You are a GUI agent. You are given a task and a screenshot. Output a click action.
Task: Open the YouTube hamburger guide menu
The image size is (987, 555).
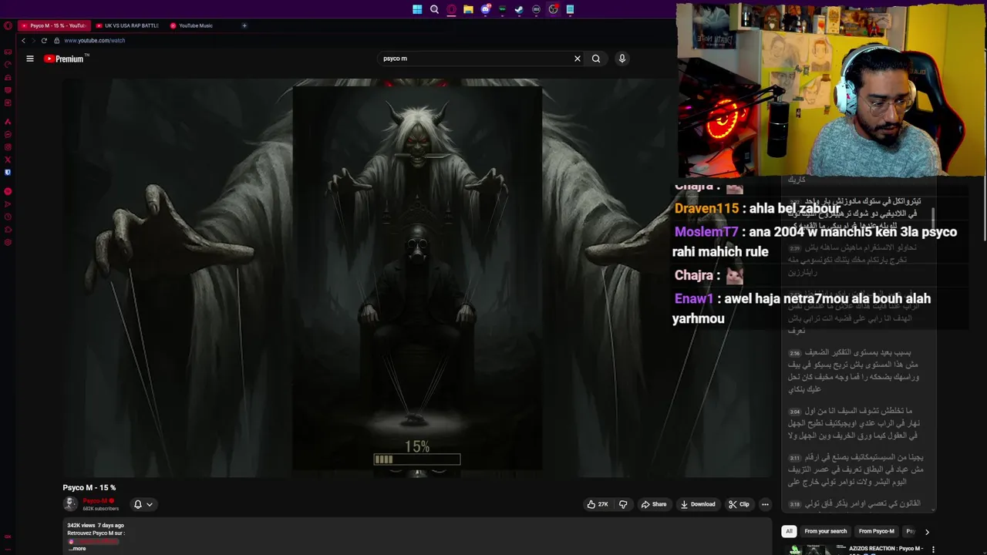(x=30, y=59)
